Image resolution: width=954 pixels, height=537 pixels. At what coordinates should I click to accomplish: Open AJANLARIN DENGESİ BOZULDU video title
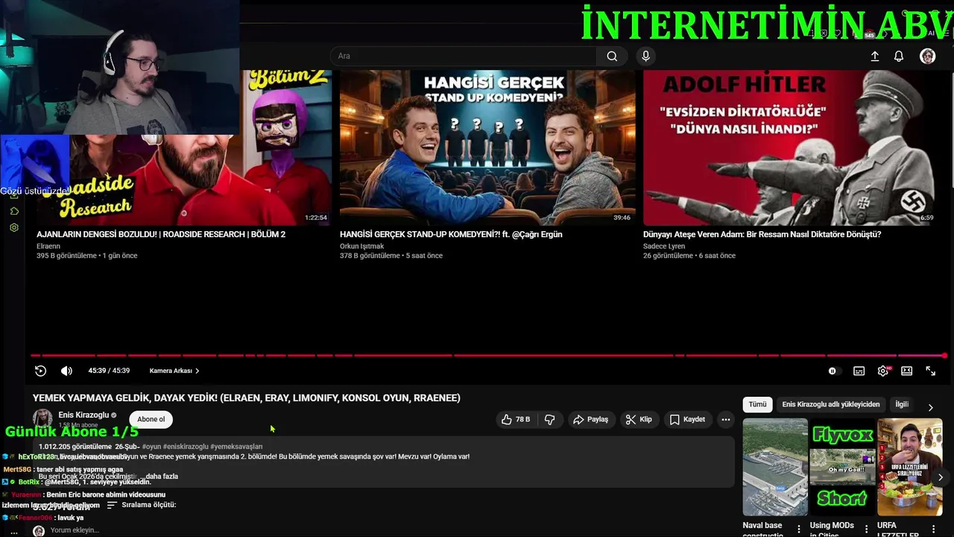[161, 234]
